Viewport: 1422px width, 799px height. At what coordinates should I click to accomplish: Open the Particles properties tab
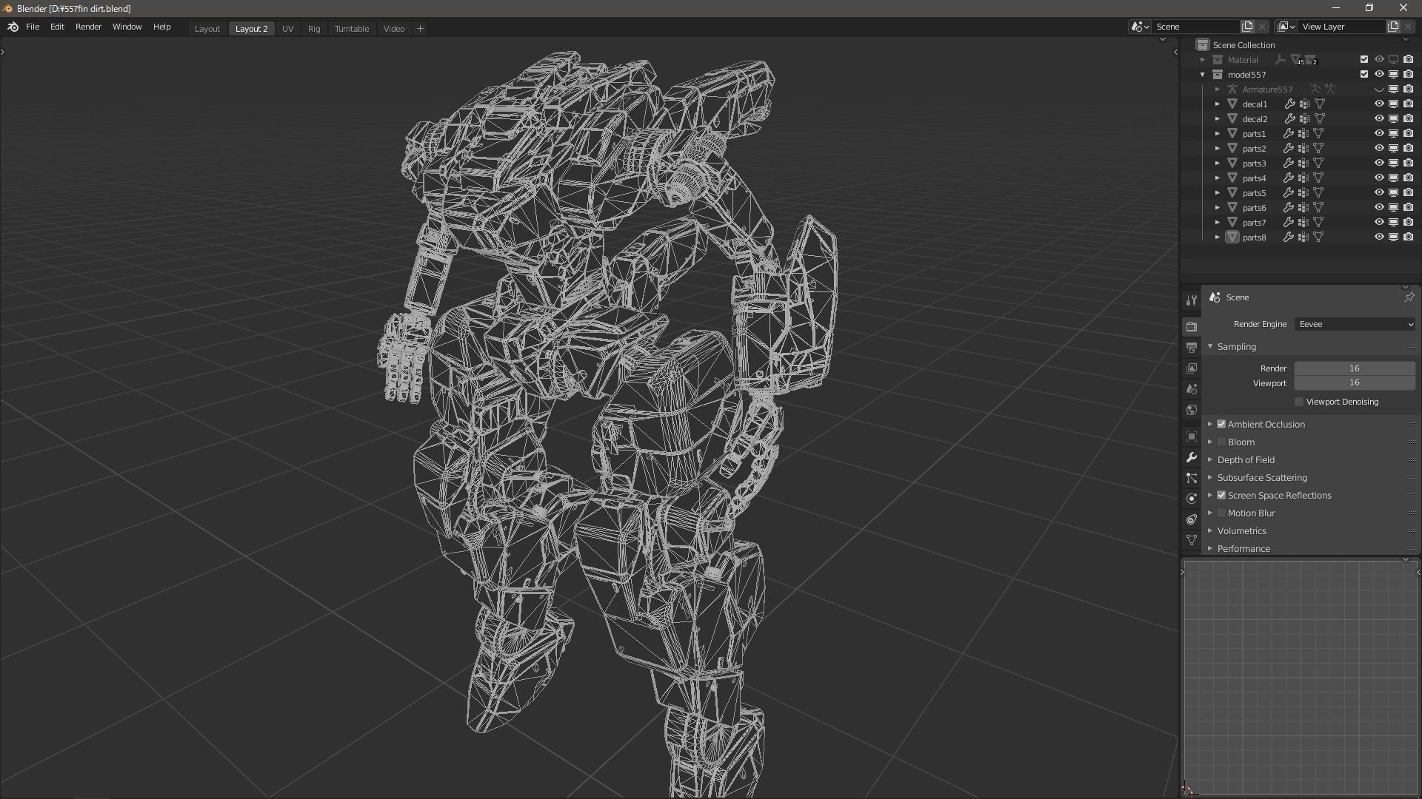[x=1191, y=478]
